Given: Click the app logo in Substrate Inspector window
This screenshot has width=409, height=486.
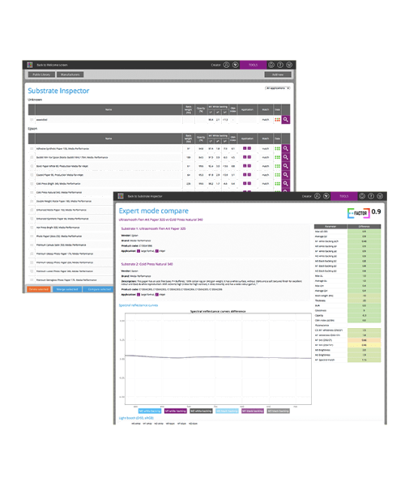Looking at the screenshot, I should coord(30,65).
